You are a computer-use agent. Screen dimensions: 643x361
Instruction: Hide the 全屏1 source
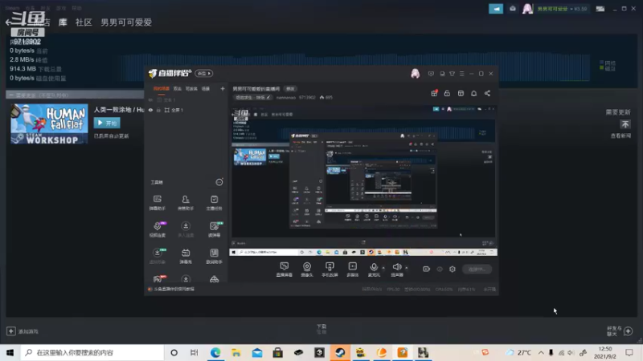pyautogui.click(x=150, y=110)
